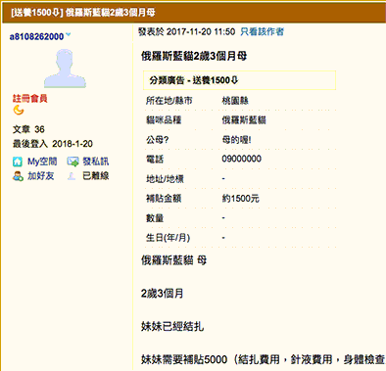Click the My空間 house icon

point(18,162)
